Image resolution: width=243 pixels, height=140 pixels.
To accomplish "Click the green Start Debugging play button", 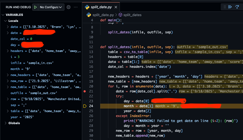I will click(35, 7).
